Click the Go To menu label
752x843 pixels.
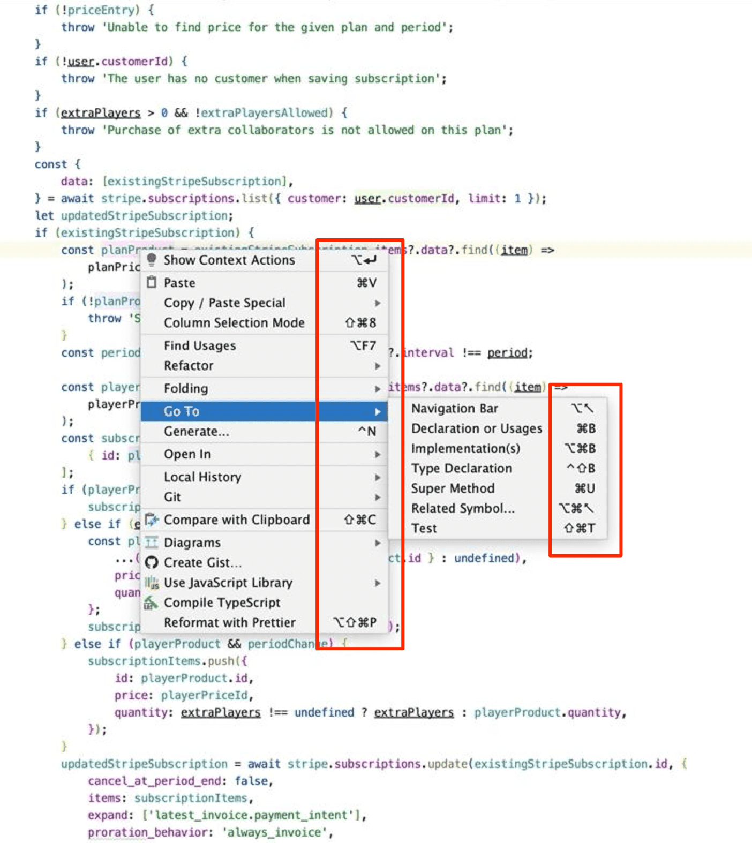182,411
